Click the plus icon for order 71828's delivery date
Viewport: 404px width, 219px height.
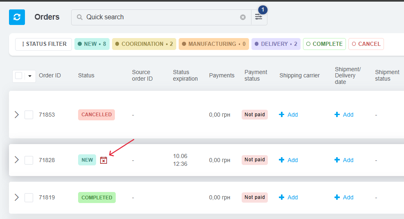point(337,160)
